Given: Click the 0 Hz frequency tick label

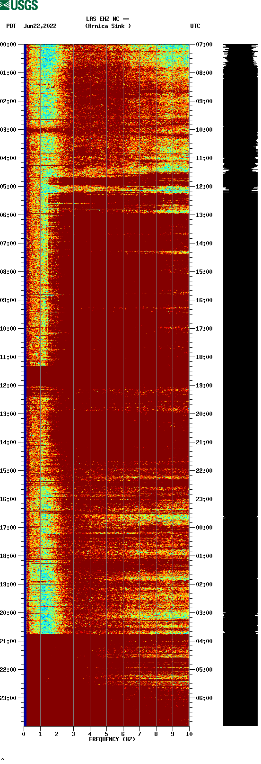Looking at the screenshot, I should point(24,734).
